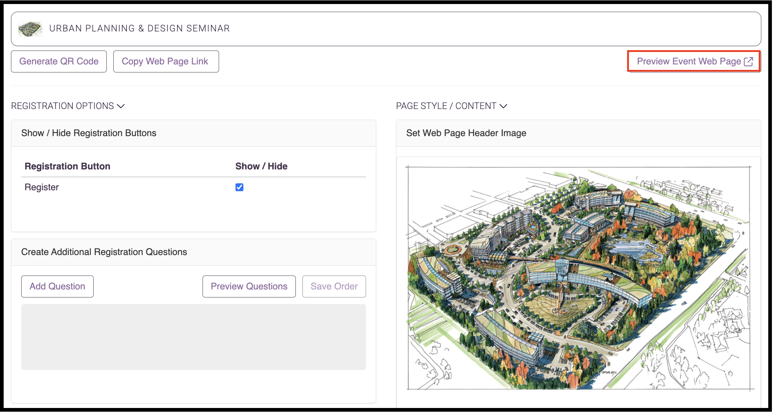
Task: Click 'Show / Hide Registration Buttons' panel header
Action: coord(193,133)
